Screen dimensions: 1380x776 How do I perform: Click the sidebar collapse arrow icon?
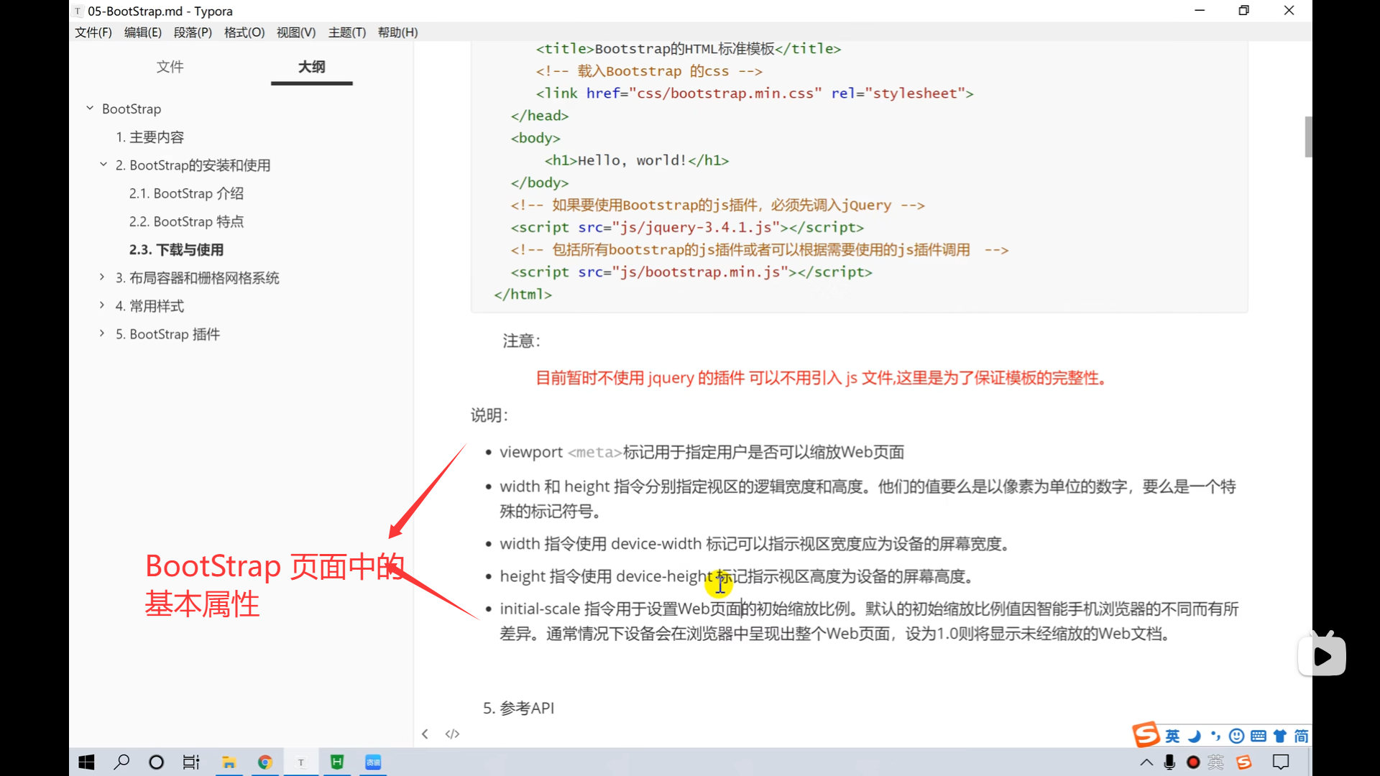[425, 734]
